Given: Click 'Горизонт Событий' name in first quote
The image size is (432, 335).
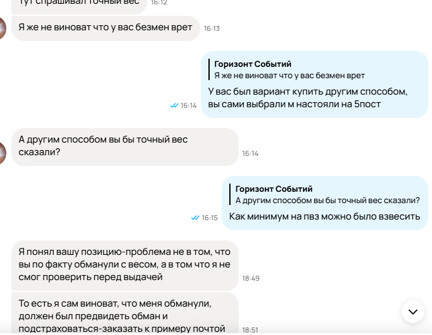Looking at the screenshot, I should click(x=253, y=64).
